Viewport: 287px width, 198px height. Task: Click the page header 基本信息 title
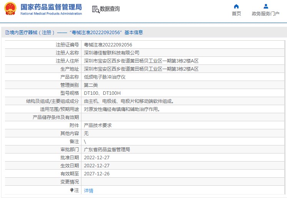tap(134, 32)
